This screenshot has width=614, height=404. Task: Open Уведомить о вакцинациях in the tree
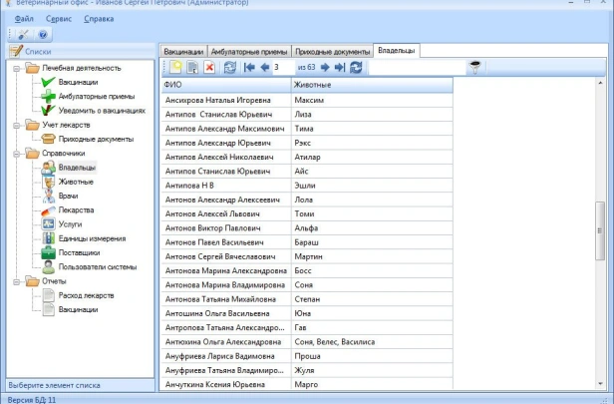tap(102, 110)
